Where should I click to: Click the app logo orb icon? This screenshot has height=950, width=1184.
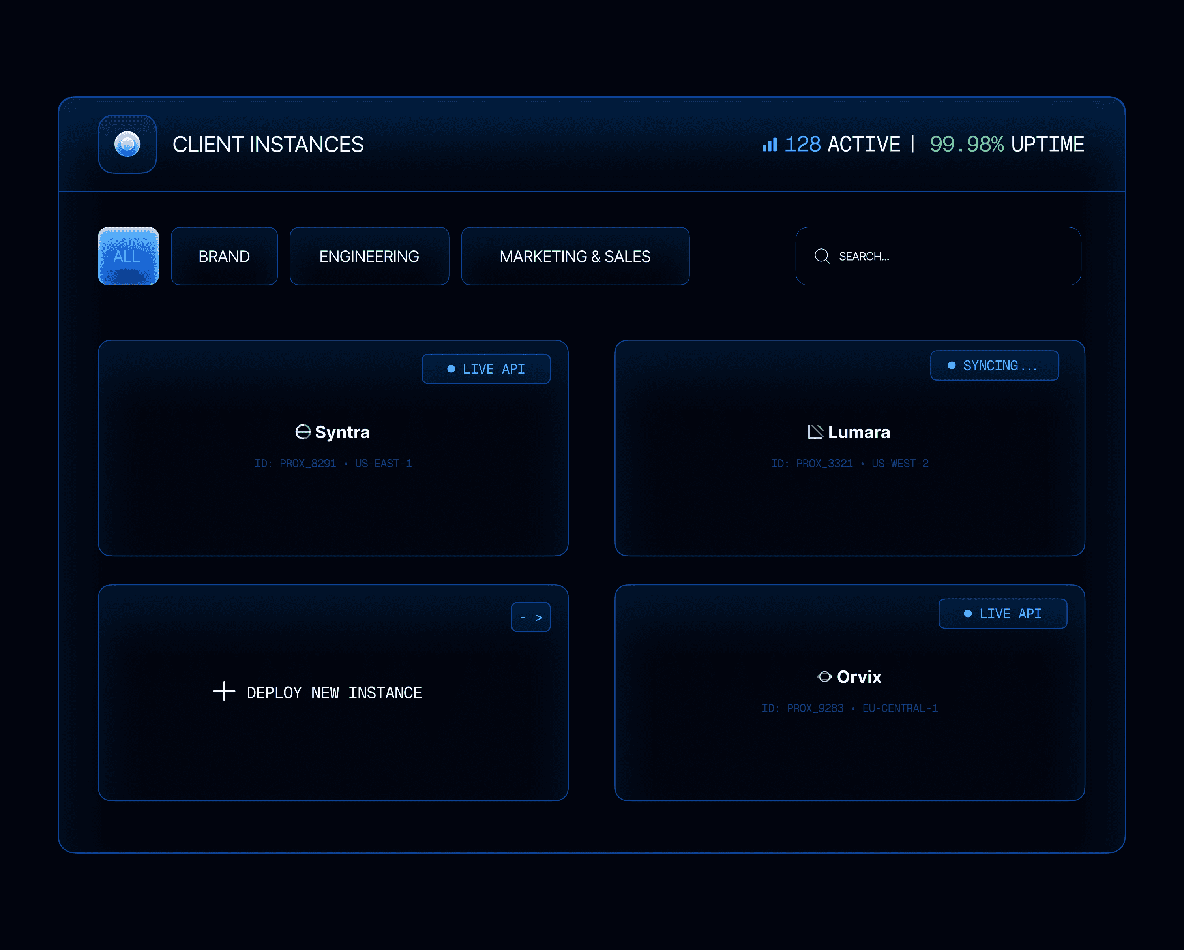click(127, 144)
